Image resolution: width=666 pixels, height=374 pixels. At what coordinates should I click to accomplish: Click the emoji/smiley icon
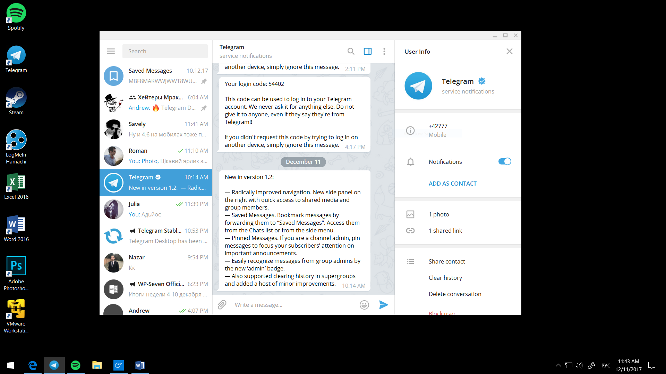point(365,304)
